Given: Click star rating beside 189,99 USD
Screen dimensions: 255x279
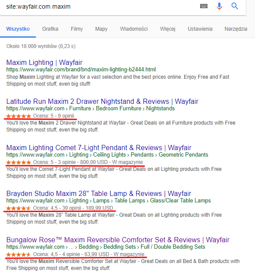Looking at the screenshot, I should 19,208.
